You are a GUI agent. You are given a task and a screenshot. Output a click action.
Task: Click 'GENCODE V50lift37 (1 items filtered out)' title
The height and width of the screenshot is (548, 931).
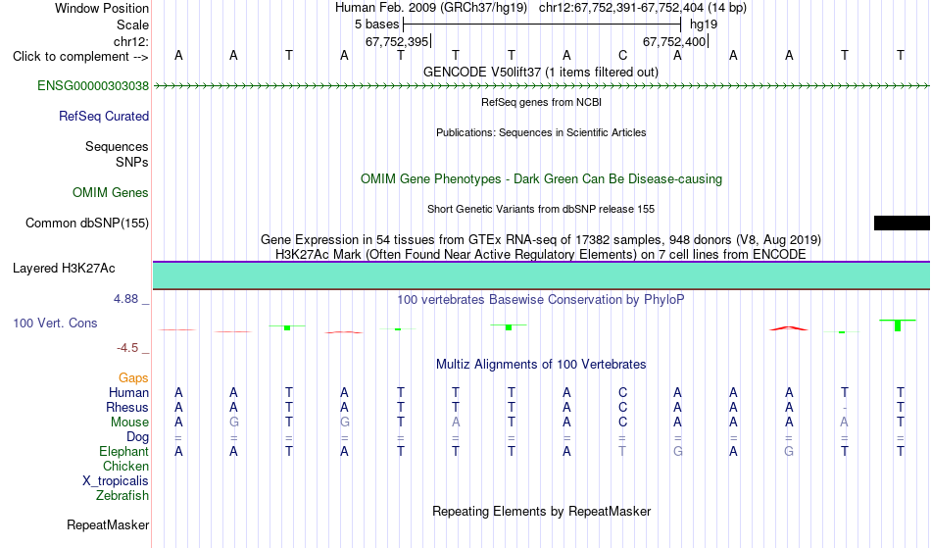pyautogui.click(x=541, y=72)
